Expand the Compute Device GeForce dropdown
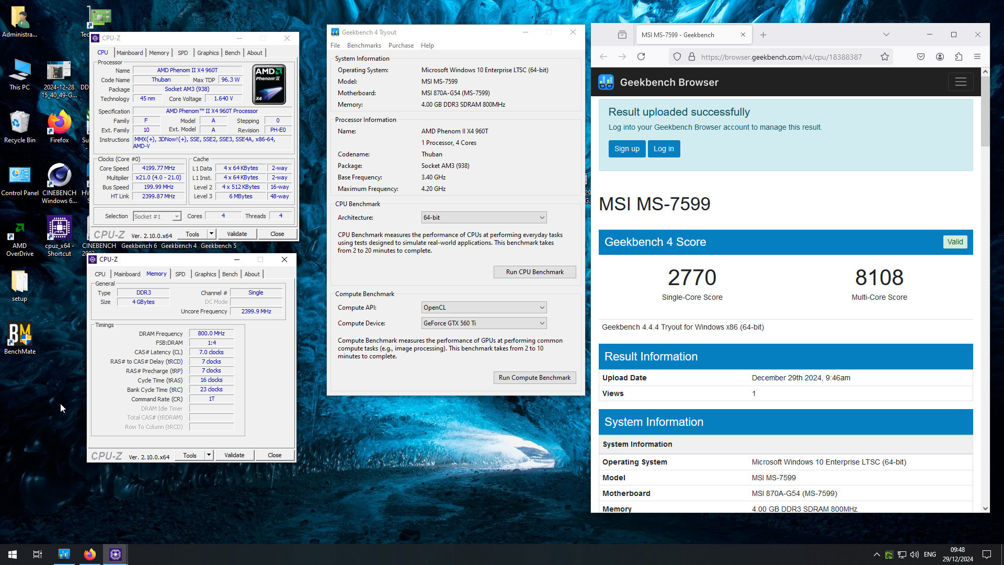 click(484, 323)
